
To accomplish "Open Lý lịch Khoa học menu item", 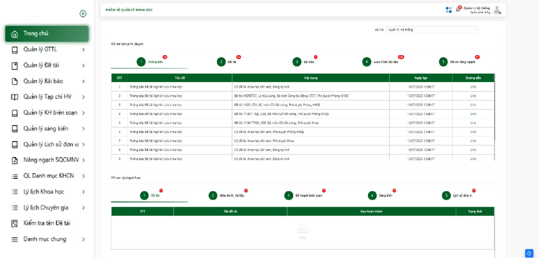I will pos(44,192).
